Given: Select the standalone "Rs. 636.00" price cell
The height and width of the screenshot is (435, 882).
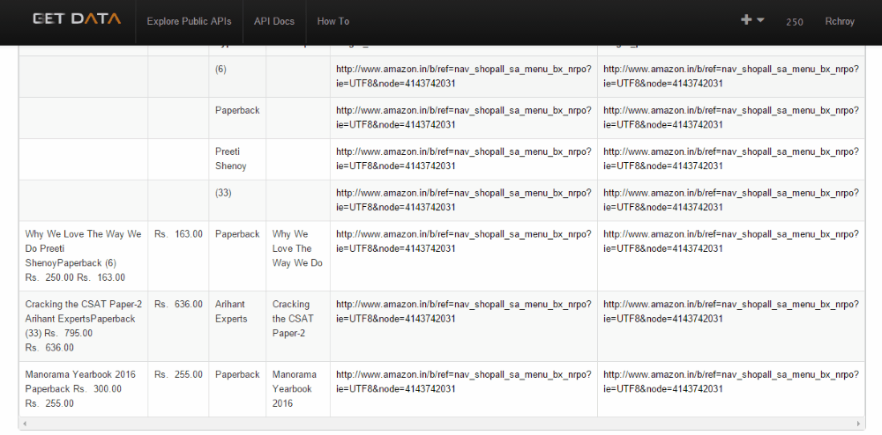Looking at the screenshot, I should coord(178,326).
